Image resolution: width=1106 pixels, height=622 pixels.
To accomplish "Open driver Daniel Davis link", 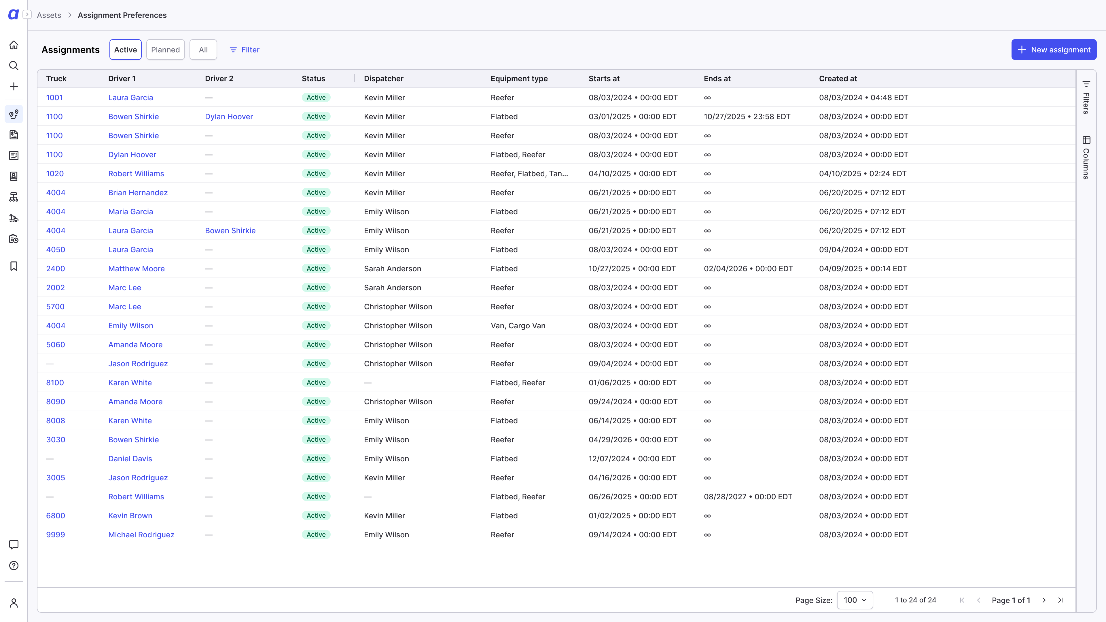I will coord(130,458).
